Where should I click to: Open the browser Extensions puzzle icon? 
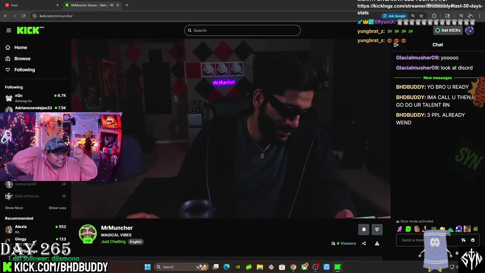click(x=434, y=16)
